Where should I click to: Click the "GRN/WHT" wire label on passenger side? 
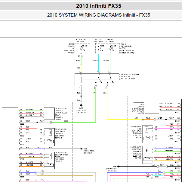click(169, 104)
